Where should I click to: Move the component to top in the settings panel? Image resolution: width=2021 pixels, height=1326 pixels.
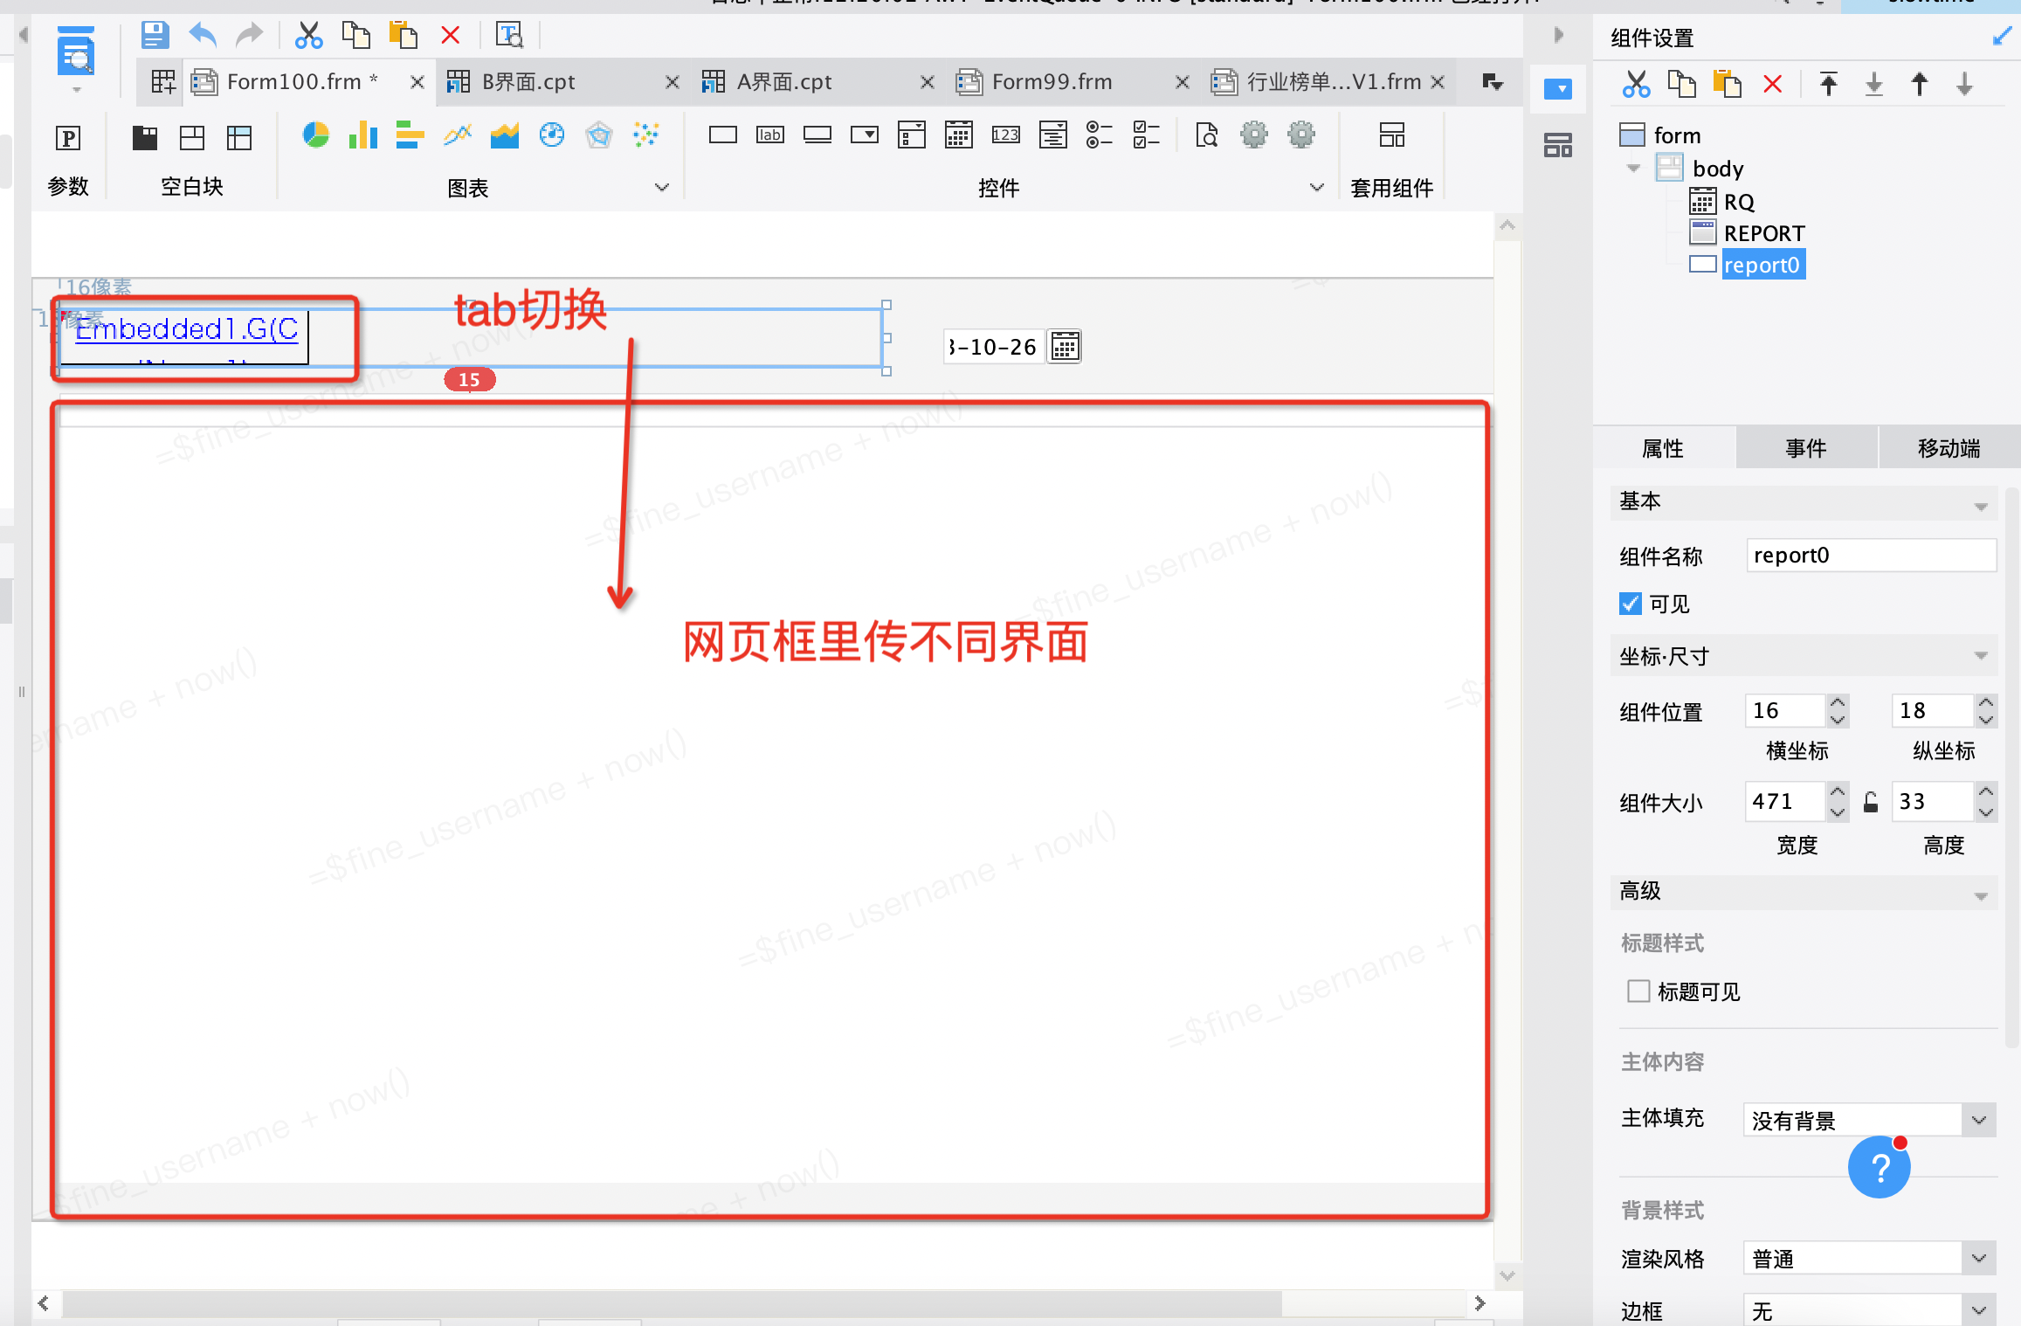(x=1829, y=85)
